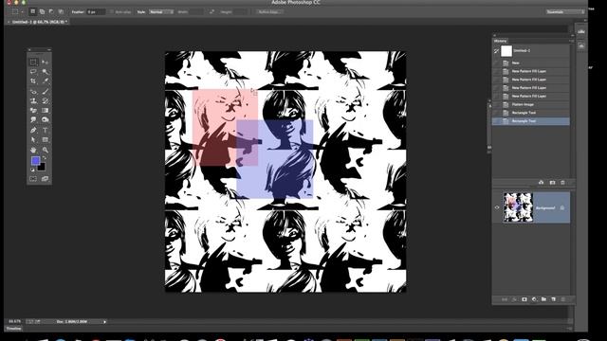
Task: Select the Rectangle shape tool
Action: [x=46, y=140]
